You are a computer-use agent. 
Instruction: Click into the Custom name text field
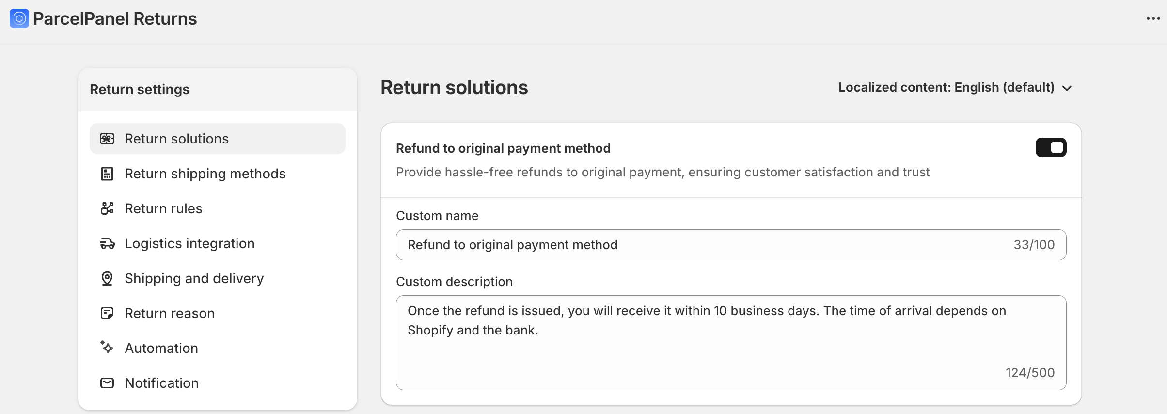[703, 245]
